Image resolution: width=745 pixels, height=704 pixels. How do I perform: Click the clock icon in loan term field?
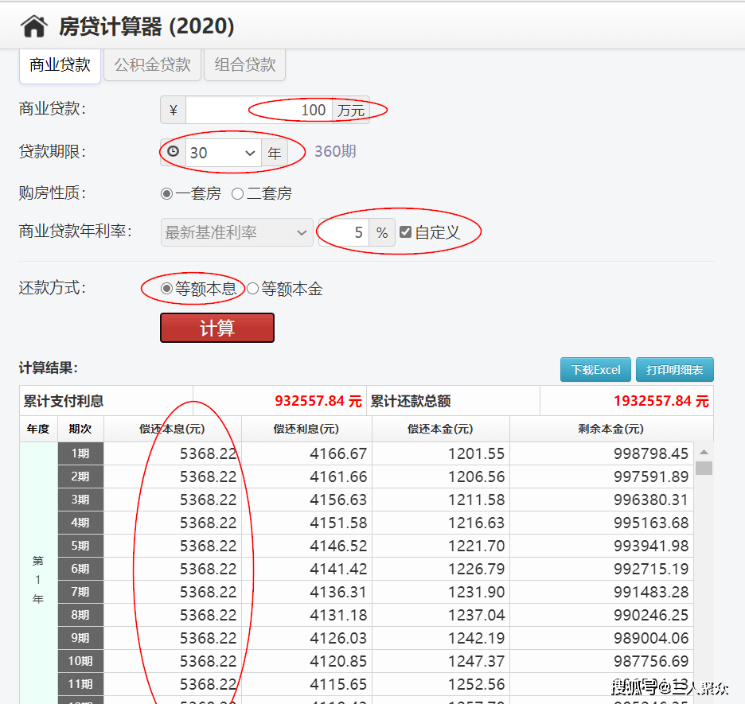coord(173,152)
